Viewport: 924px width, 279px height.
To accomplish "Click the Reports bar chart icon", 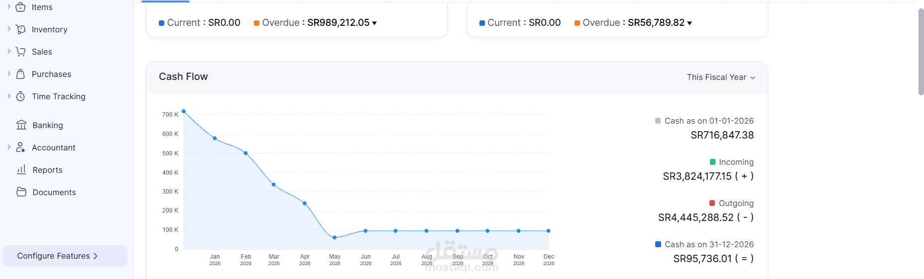I will (x=21, y=170).
